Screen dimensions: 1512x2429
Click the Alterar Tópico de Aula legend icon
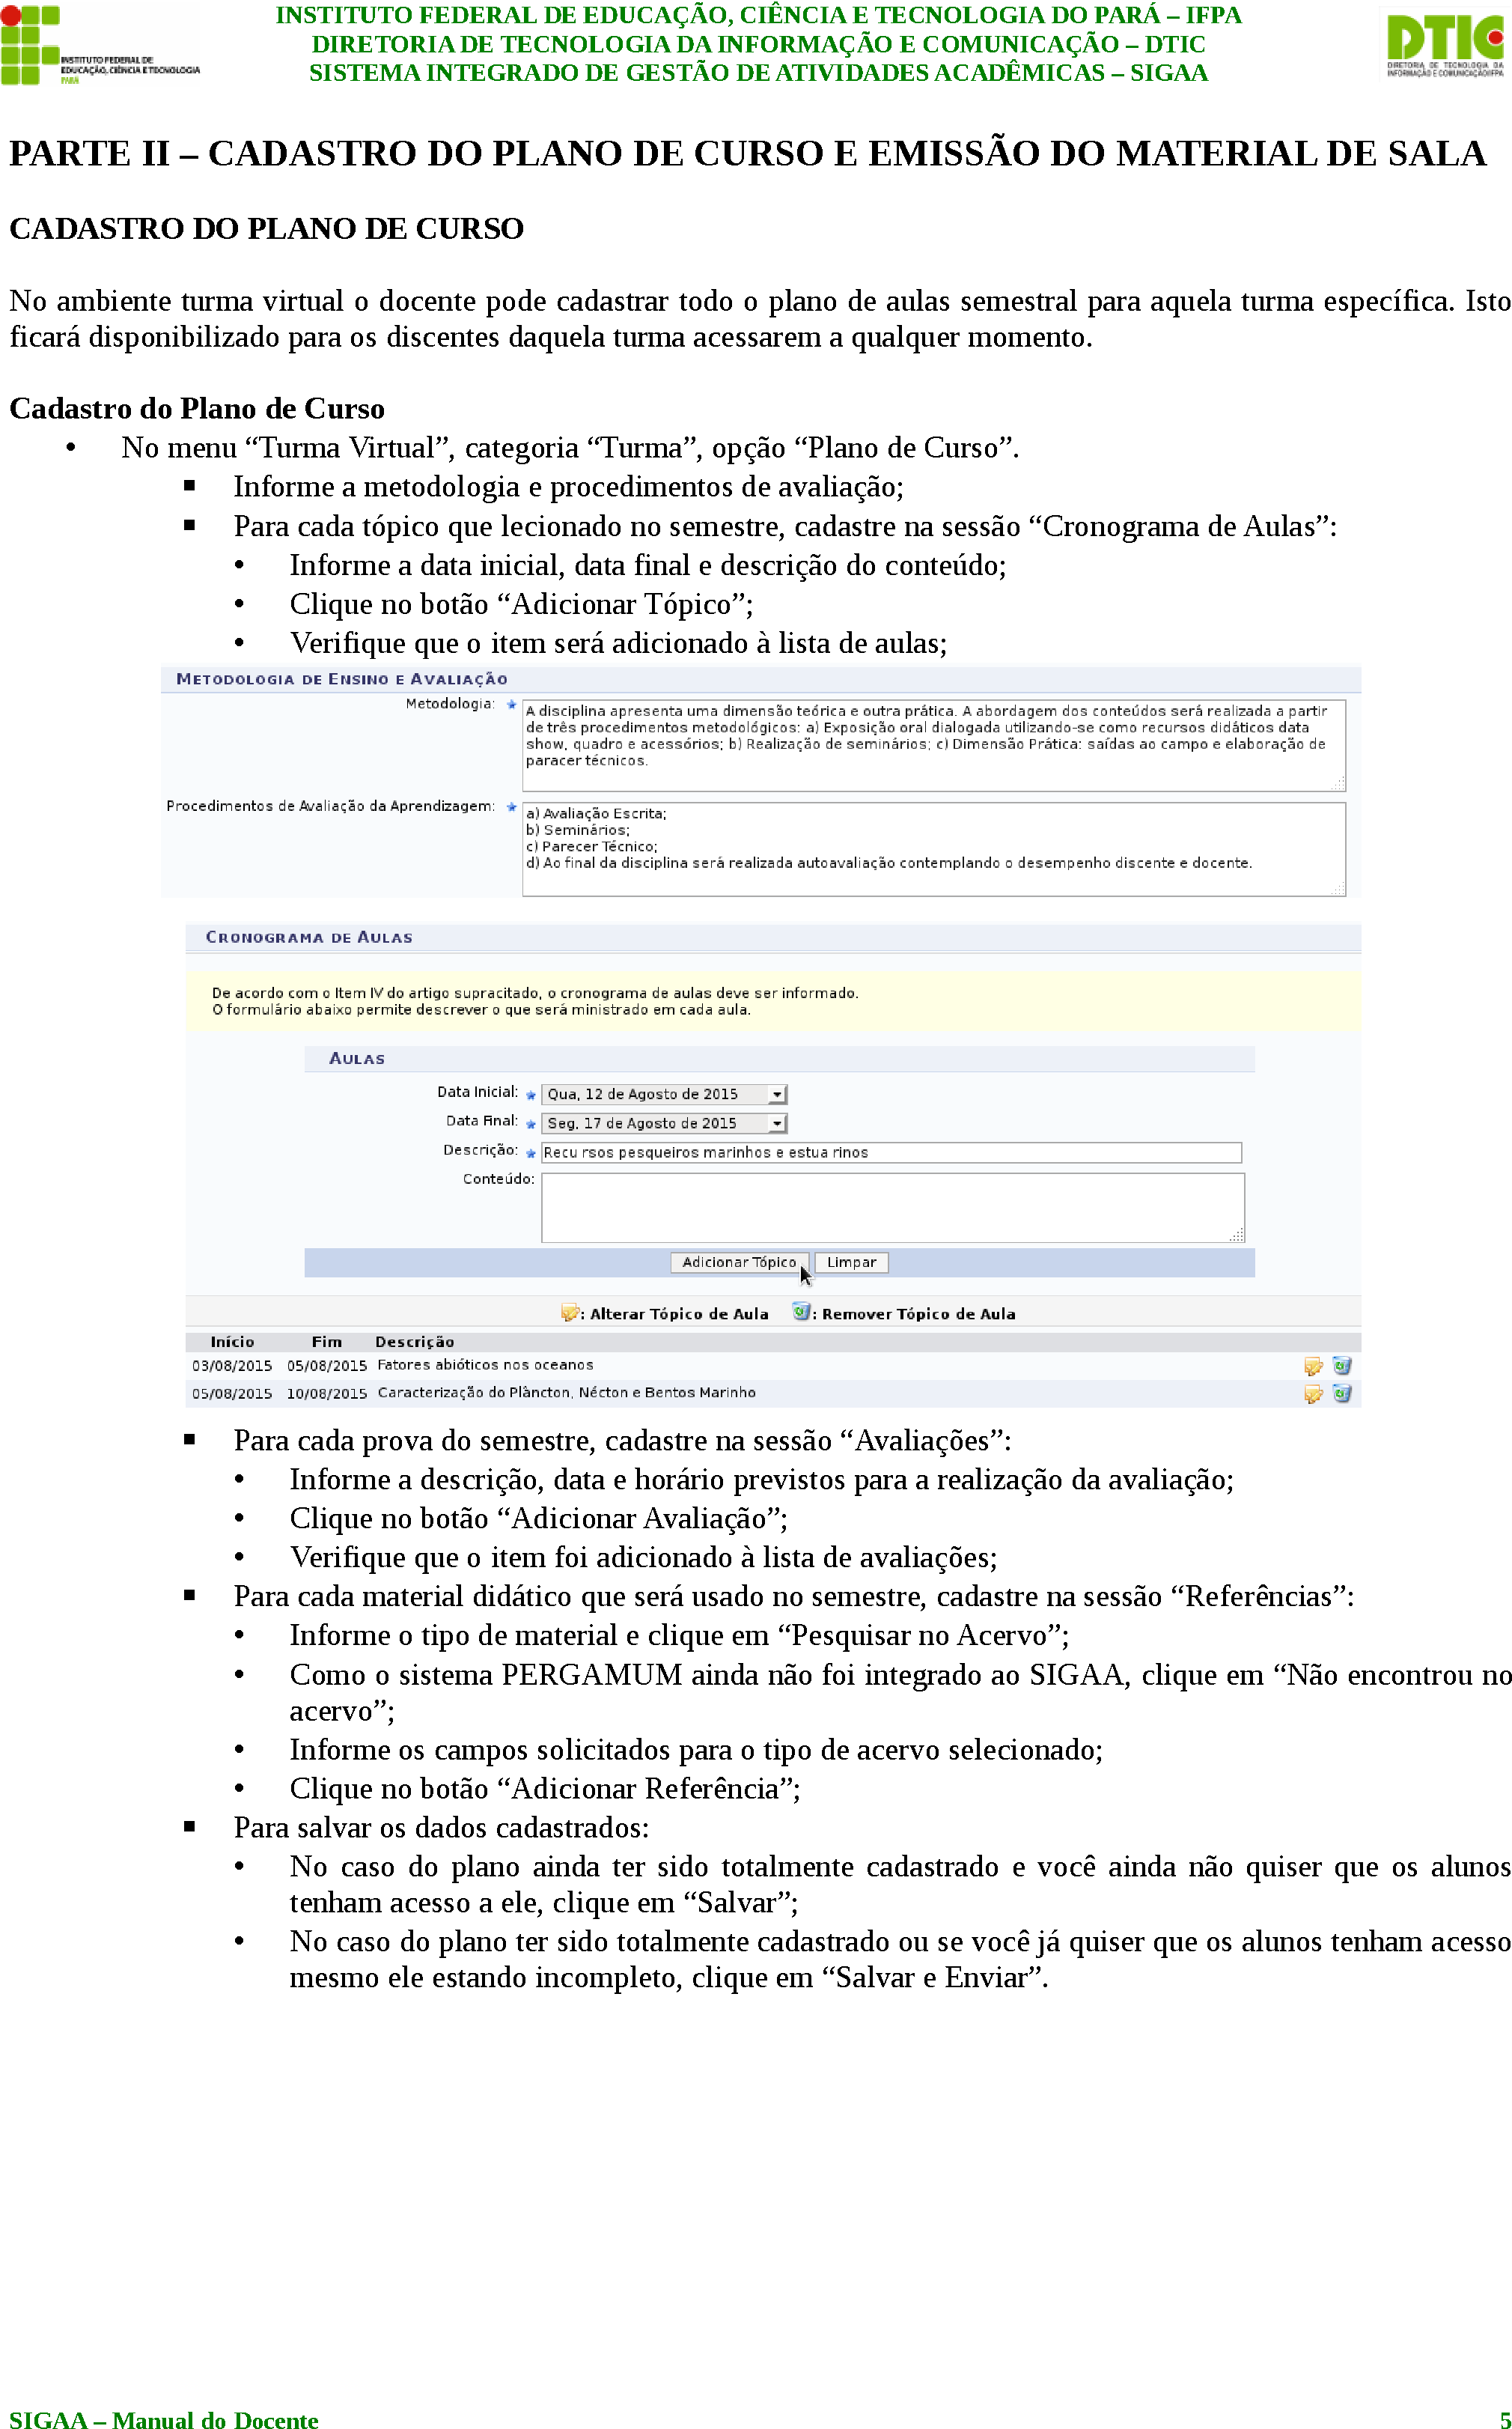[x=570, y=1313]
